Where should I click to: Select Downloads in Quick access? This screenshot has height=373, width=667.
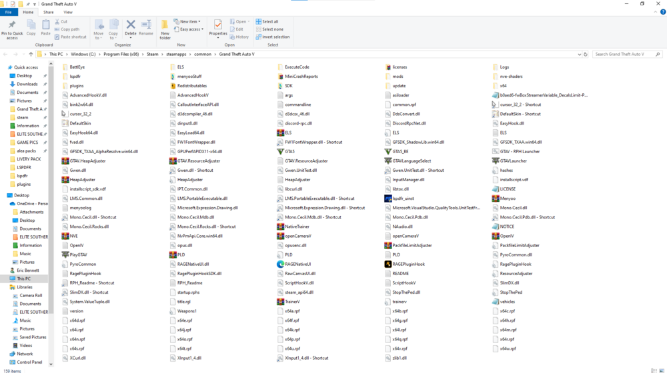pos(27,84)
